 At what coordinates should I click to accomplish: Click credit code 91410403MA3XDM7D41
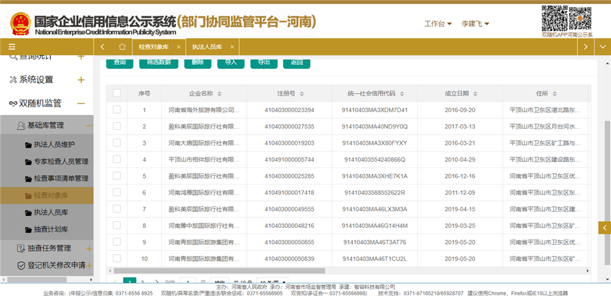tap(374, 110)
